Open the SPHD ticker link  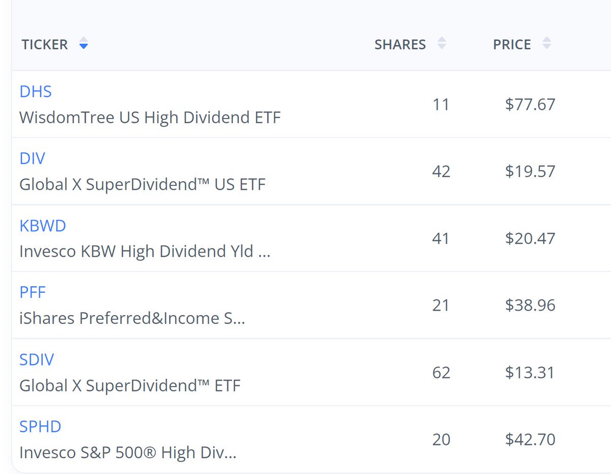40,427
